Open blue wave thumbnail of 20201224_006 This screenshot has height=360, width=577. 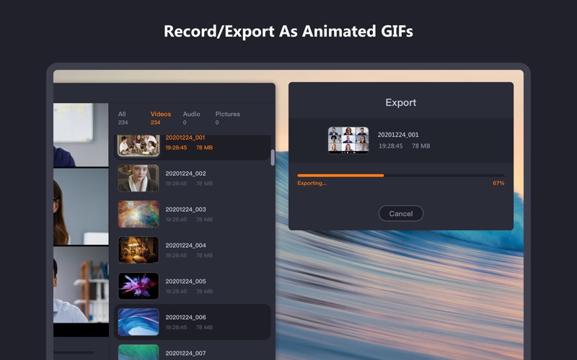tap(138, 322)
